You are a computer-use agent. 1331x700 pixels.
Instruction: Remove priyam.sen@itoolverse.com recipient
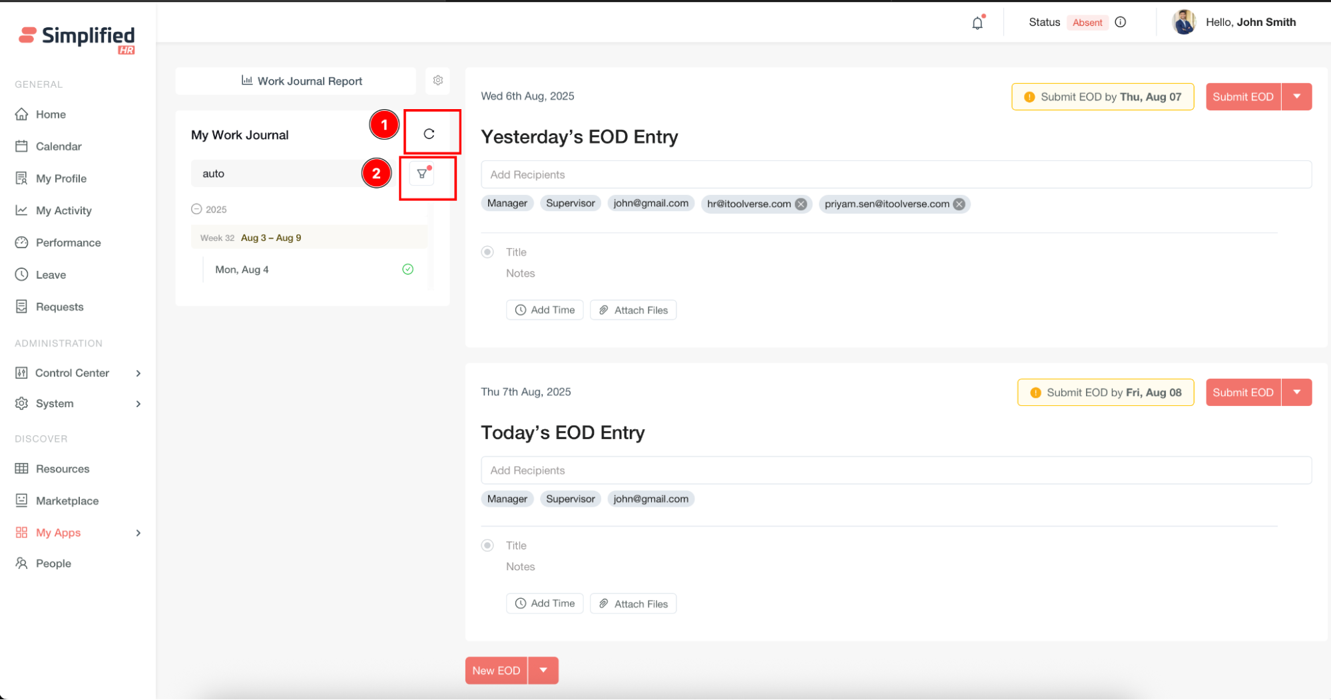click(x=959, y=204)
